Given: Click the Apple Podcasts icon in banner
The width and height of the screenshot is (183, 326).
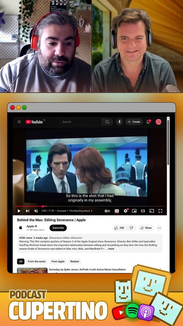Looking at the screenshot, I should (x=145, y=312).
